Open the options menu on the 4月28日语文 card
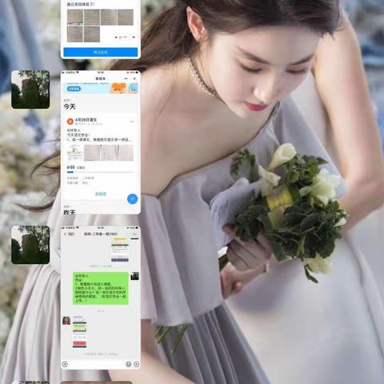The height and width of the screenshot is (384, 384). pyautogui.click(x=132, y=122)
